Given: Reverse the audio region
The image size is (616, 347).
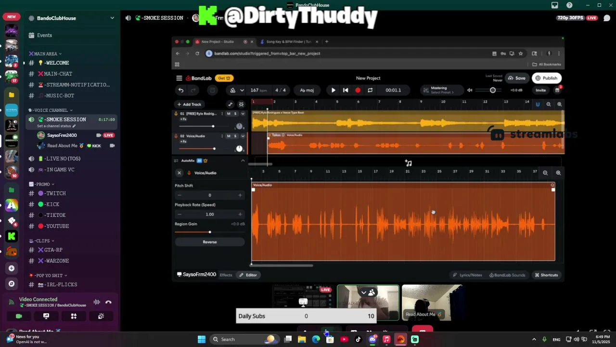Looking at the screenshot, I should [x=209, y=242].
